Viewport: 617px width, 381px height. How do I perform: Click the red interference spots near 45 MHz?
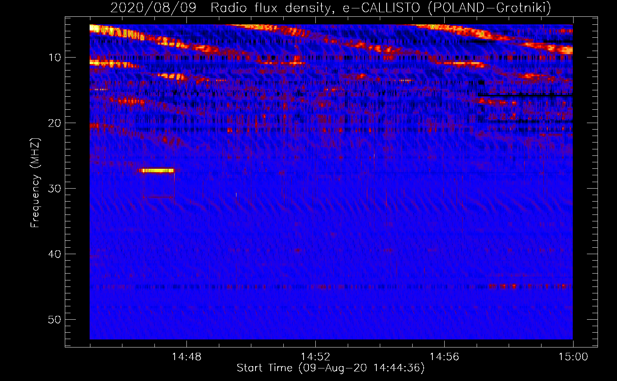[530, 286]
